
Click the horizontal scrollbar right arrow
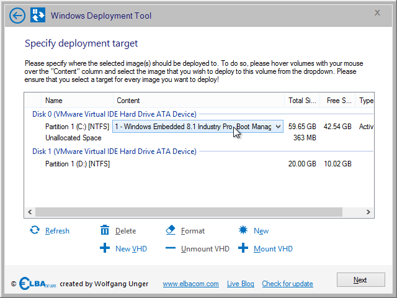tap(368, 212)
